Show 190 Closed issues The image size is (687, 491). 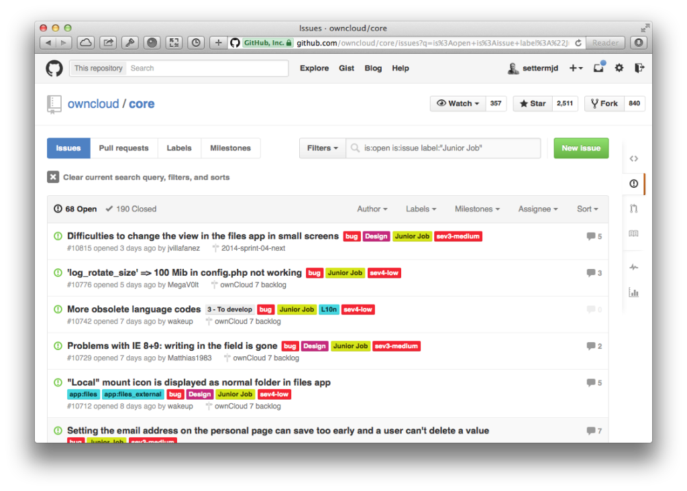131,209
